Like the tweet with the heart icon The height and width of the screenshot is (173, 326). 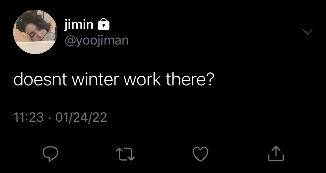[201, 154]
